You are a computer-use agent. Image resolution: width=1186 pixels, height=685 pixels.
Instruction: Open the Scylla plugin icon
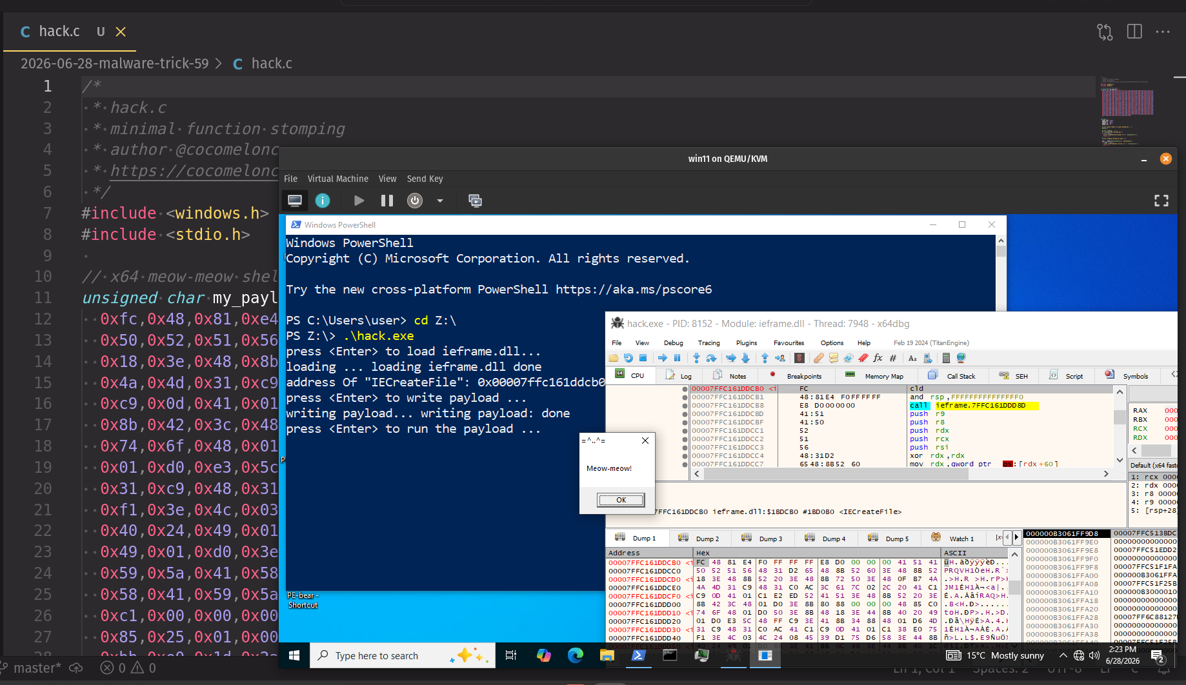pos(799,358)
